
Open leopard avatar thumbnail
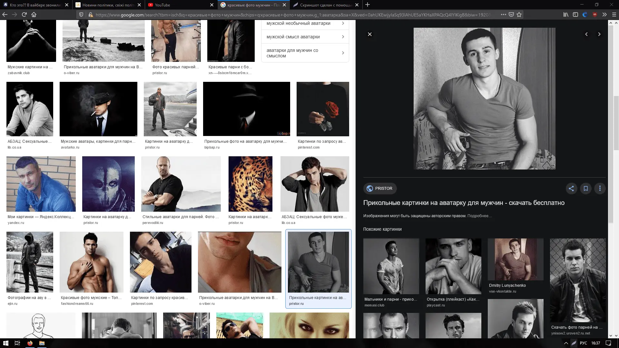(250, 184)
